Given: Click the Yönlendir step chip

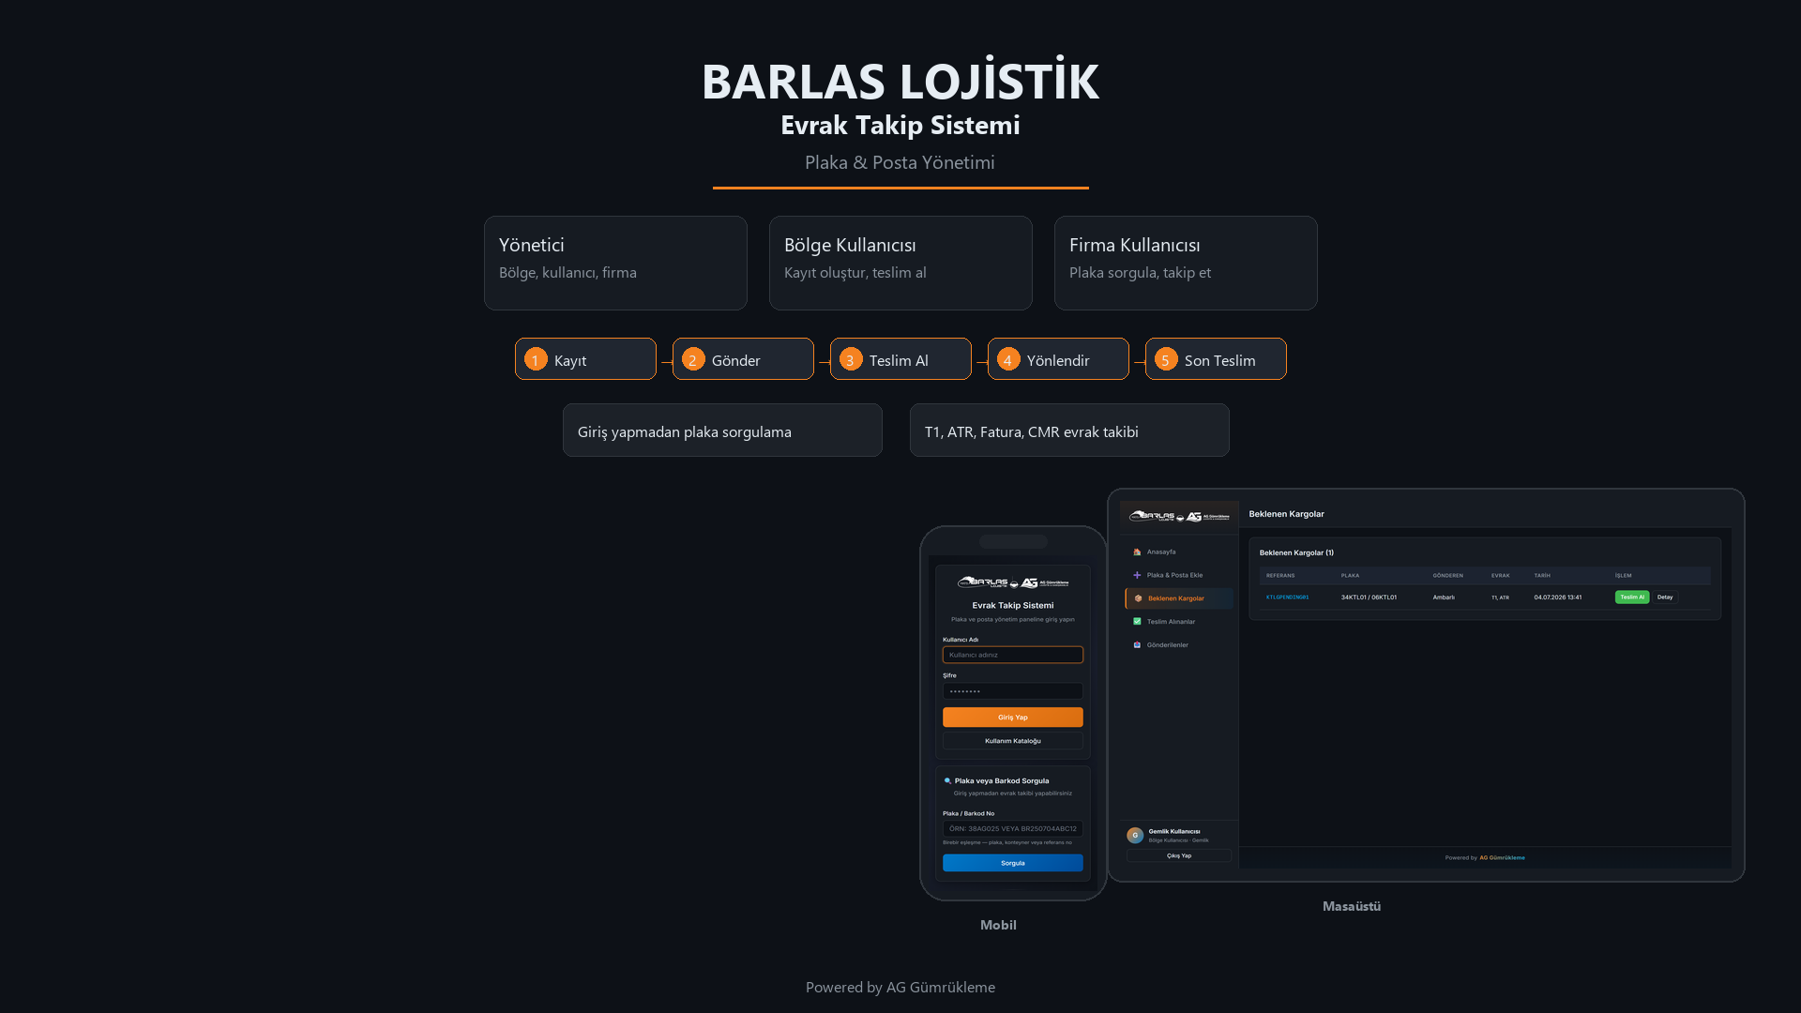Looking at the screenshot, I should coord(1058,359).
